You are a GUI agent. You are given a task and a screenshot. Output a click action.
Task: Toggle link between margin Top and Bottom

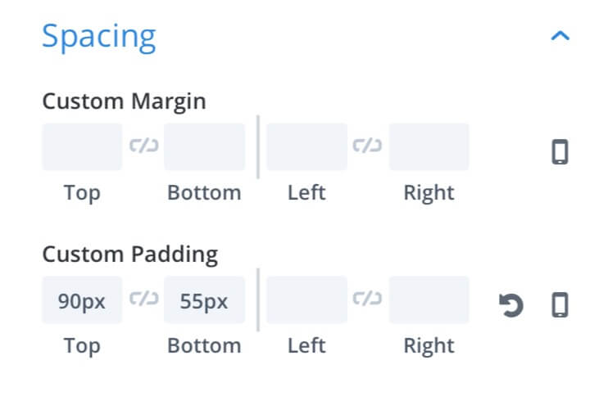point(144,146)
